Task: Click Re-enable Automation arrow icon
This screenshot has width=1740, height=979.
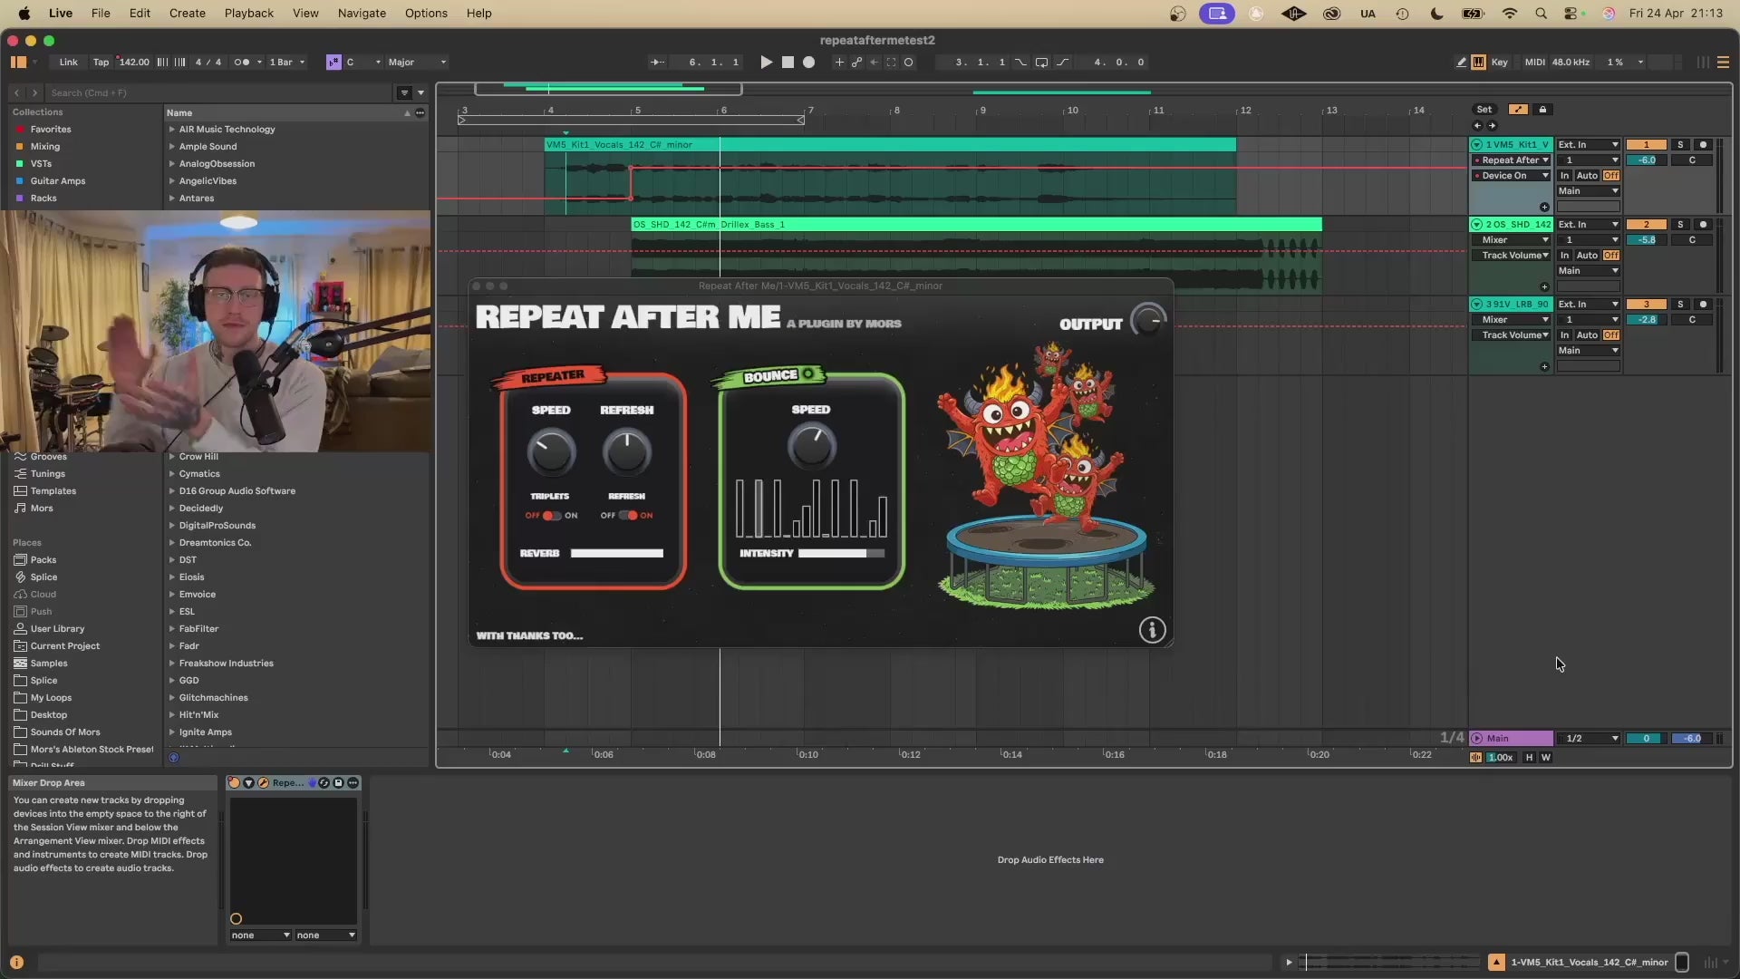Action: coord(874,63)
